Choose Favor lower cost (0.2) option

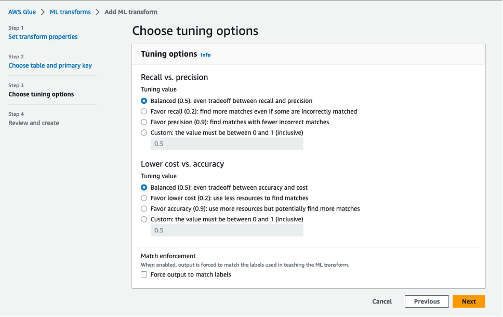144,198
